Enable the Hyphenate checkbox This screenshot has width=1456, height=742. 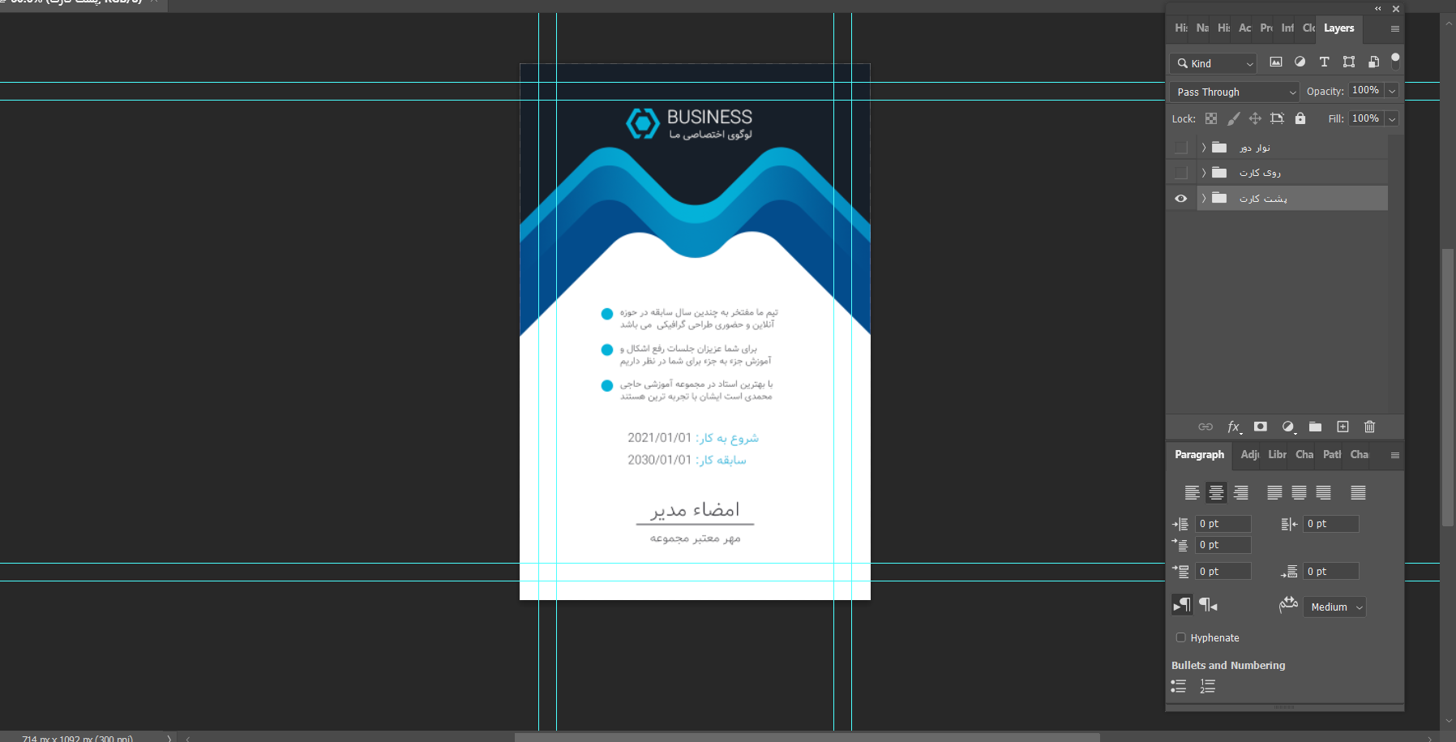(x=1180, y=637)
